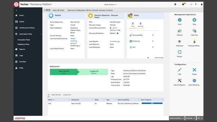Viewport: 217px width, 122px height.
Task: Click the SLA risk row
Action: pos(141,47)
